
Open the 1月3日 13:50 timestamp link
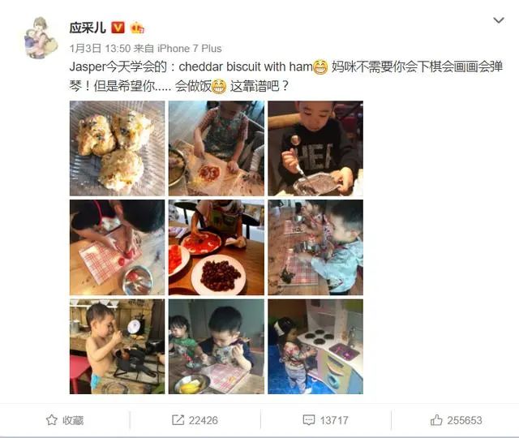(x=100, y=49)
